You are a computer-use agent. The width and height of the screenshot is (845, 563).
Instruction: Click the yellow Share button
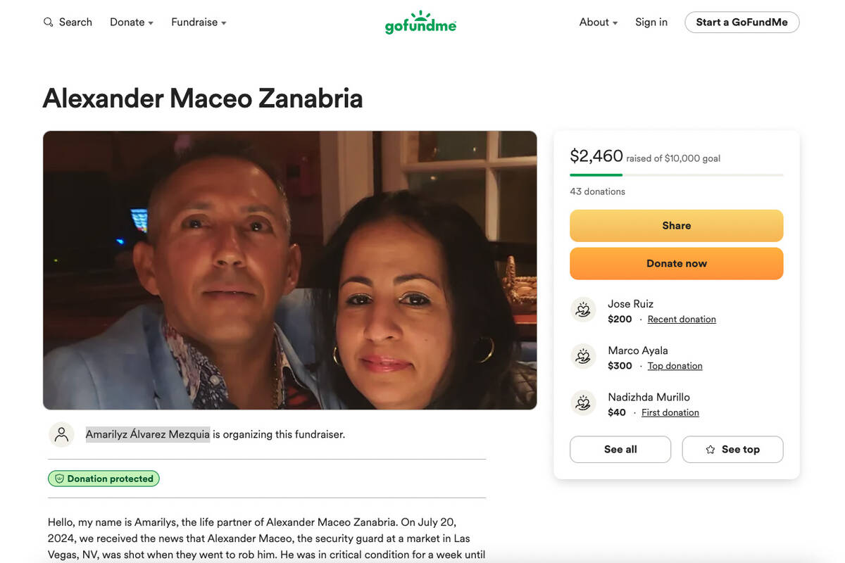click(676, 226)
